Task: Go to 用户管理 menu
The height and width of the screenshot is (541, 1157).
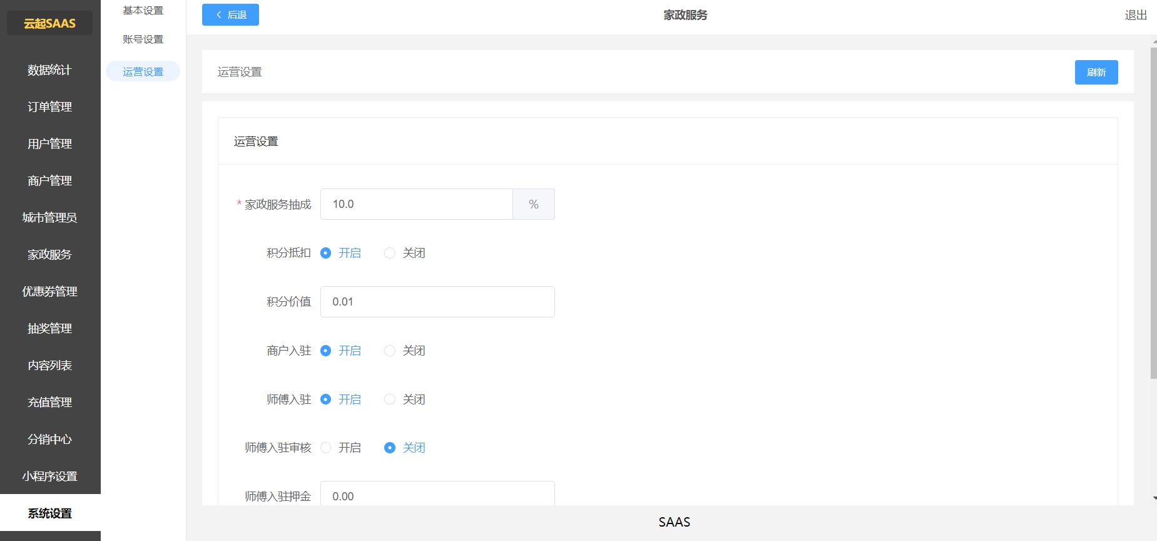Action: pos(50,144)
